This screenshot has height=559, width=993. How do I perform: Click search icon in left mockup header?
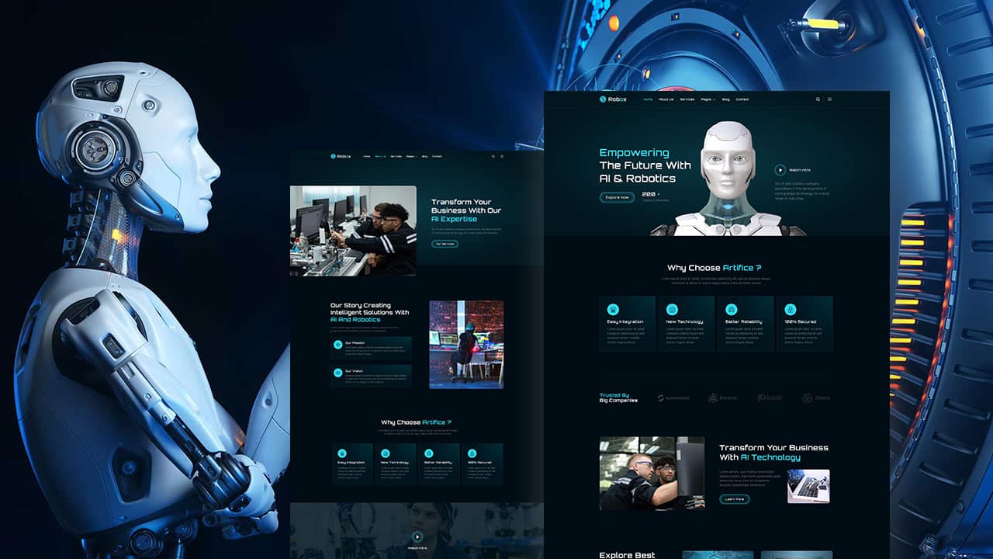493,156
